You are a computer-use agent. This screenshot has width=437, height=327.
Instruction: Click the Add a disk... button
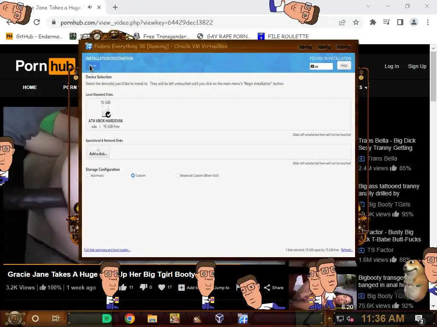98,152
